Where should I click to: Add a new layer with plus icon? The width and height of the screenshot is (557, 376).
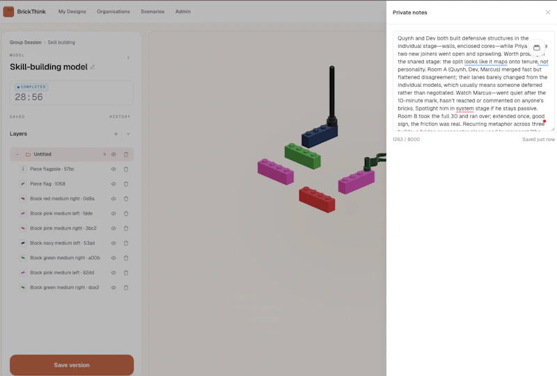point(116,133)
